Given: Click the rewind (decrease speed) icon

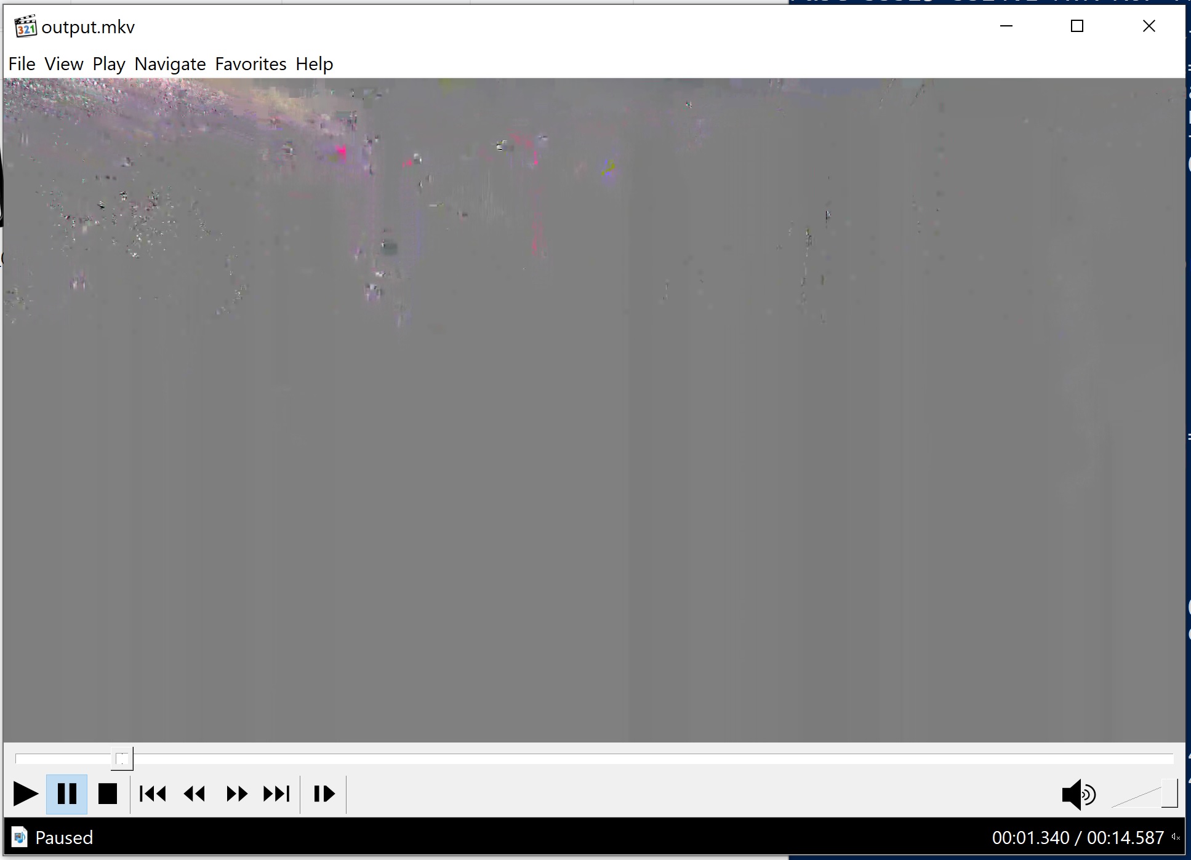Looking at the screenshot, I should point(194,794).
